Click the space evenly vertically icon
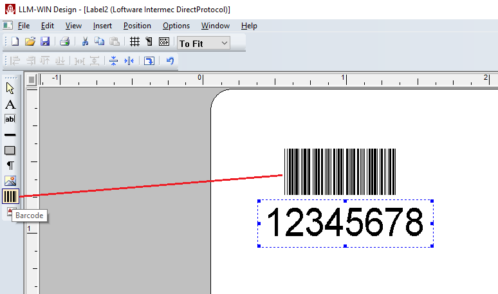The width and height of the screenshot is (498, 294). pos(95,60)
